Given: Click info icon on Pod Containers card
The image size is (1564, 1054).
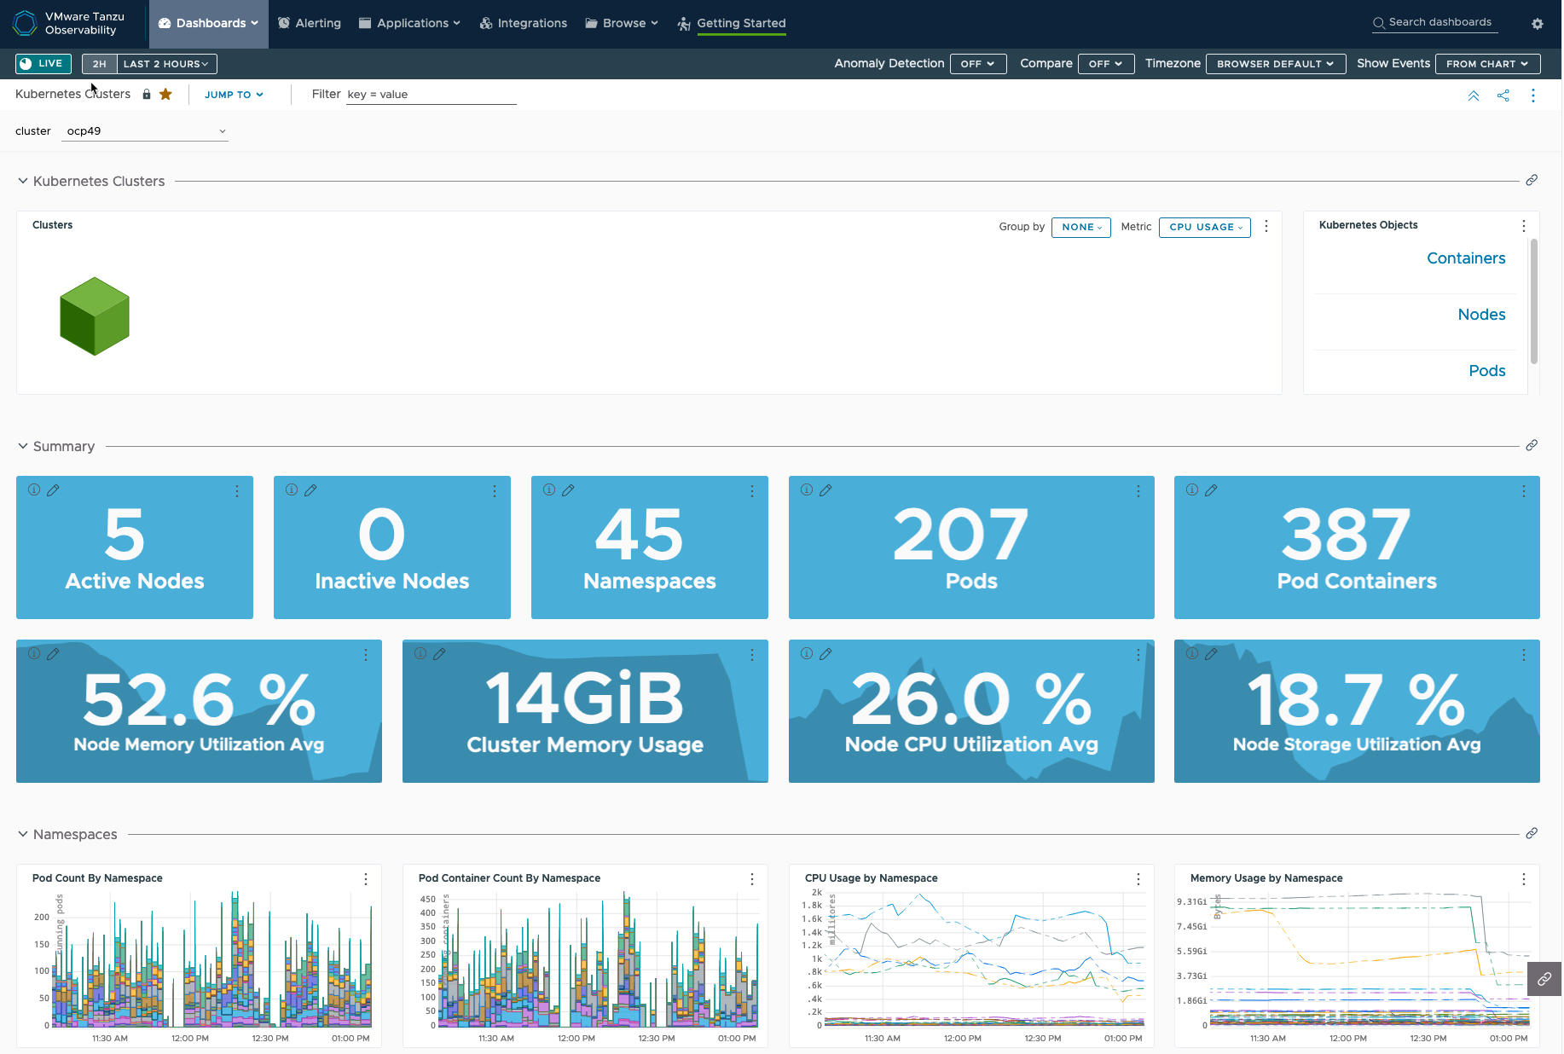Looking at the screenshot, I should pyautogui.click(x=1192, y=489).
